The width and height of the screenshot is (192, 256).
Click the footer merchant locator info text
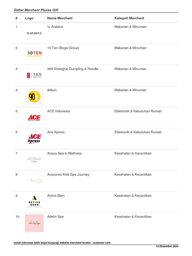[x=62, y=243]
